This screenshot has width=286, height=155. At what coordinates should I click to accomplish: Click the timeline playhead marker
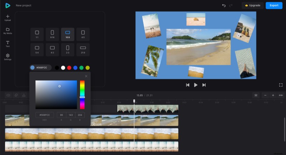134,101
